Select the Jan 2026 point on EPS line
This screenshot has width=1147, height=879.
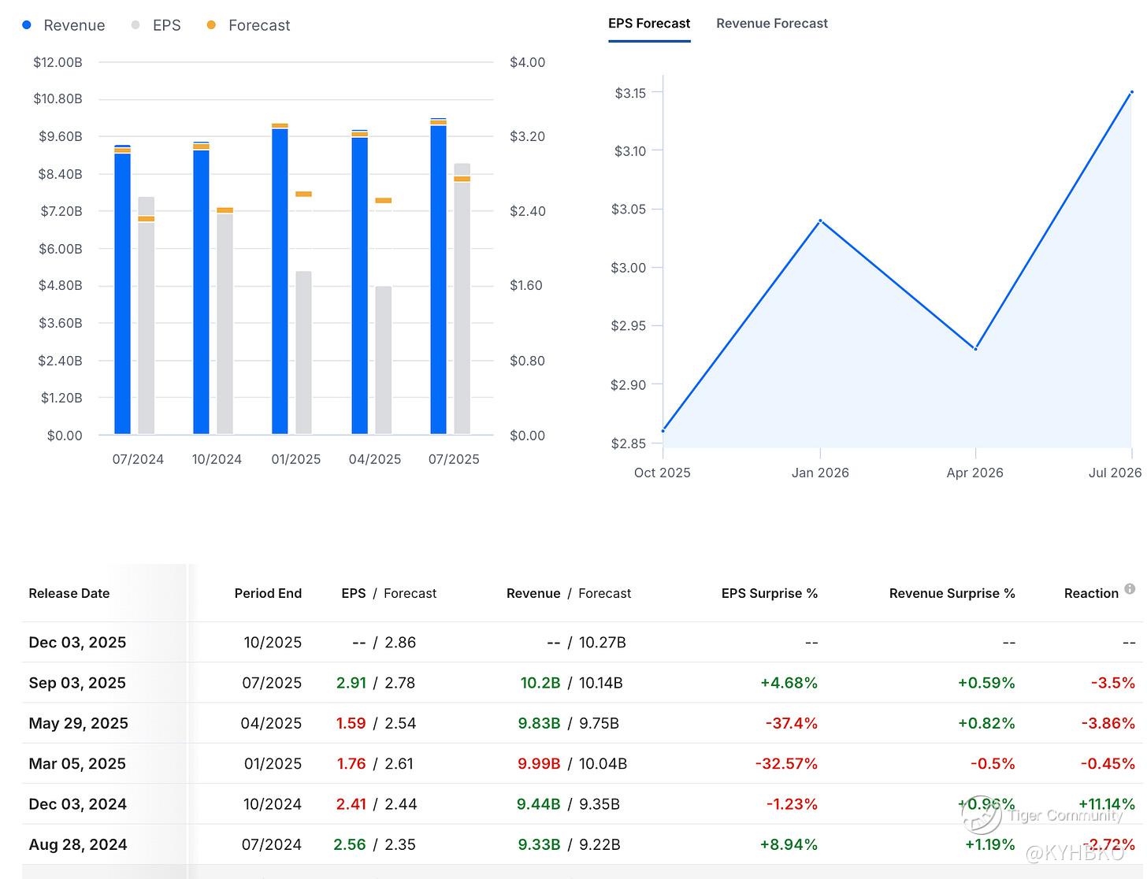pos(820,221)
